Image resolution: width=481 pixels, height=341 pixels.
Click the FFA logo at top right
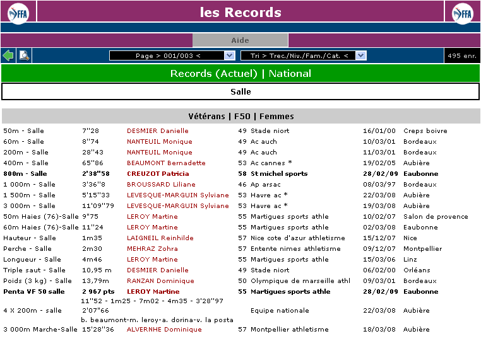pos(463,13)
